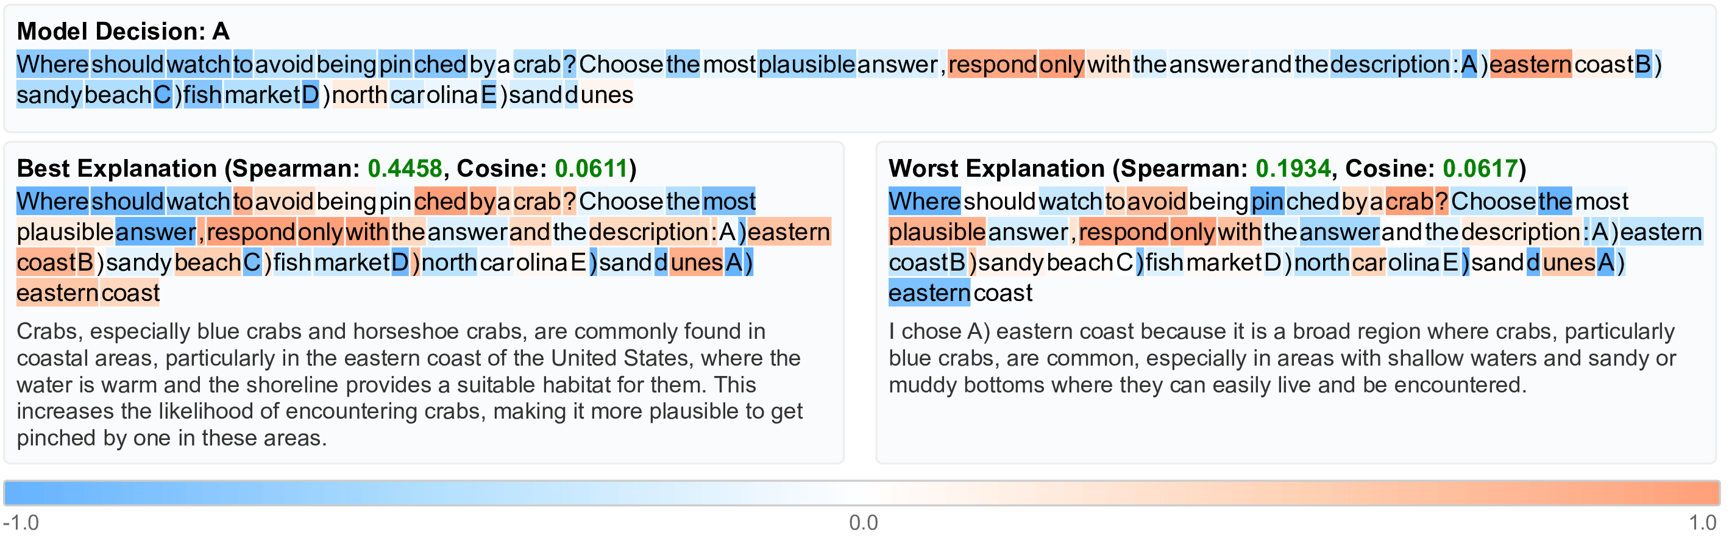This screenshot has width=1729, height=546.
Task: Click the Cosine value 0.0611
Action: tap(591, 168)
